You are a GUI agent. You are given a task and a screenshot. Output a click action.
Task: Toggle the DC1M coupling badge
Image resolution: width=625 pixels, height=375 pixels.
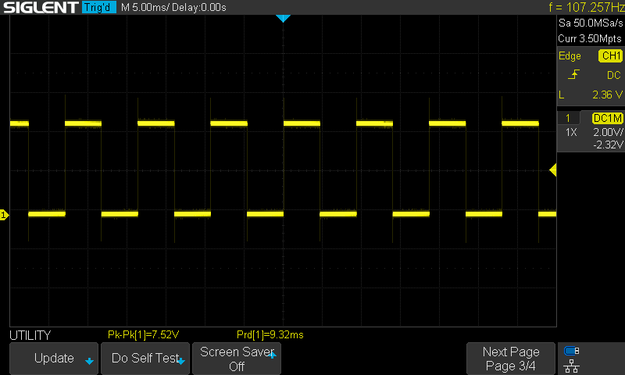(x=607, y=118)
